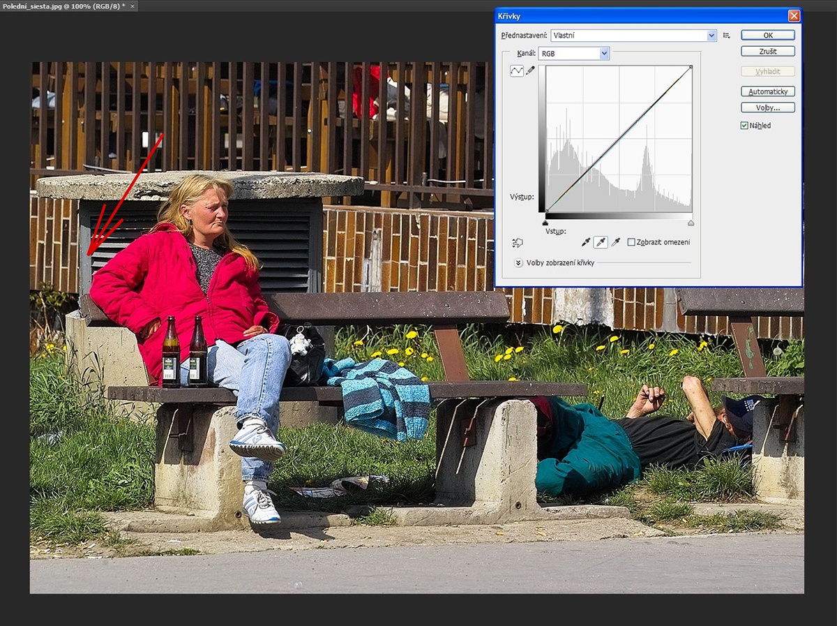Activate the on-image hand adjustment tool
This screenshot has height=626, width=837.
tap(517, 243)
